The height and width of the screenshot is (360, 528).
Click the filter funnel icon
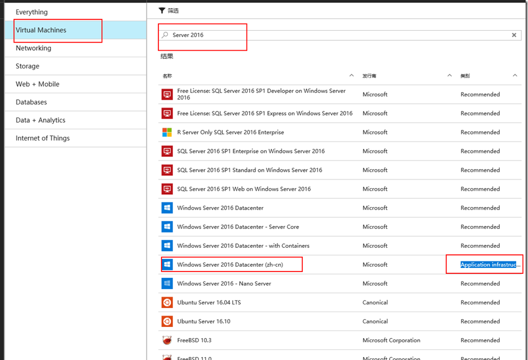161,11
